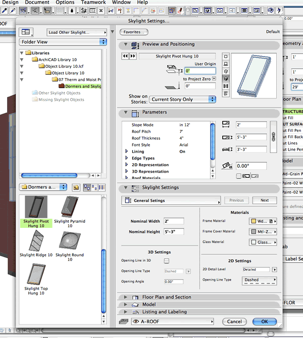Click the Favorites button
The width and height of the screenshot is (303, 338).
tap(134, 32)
